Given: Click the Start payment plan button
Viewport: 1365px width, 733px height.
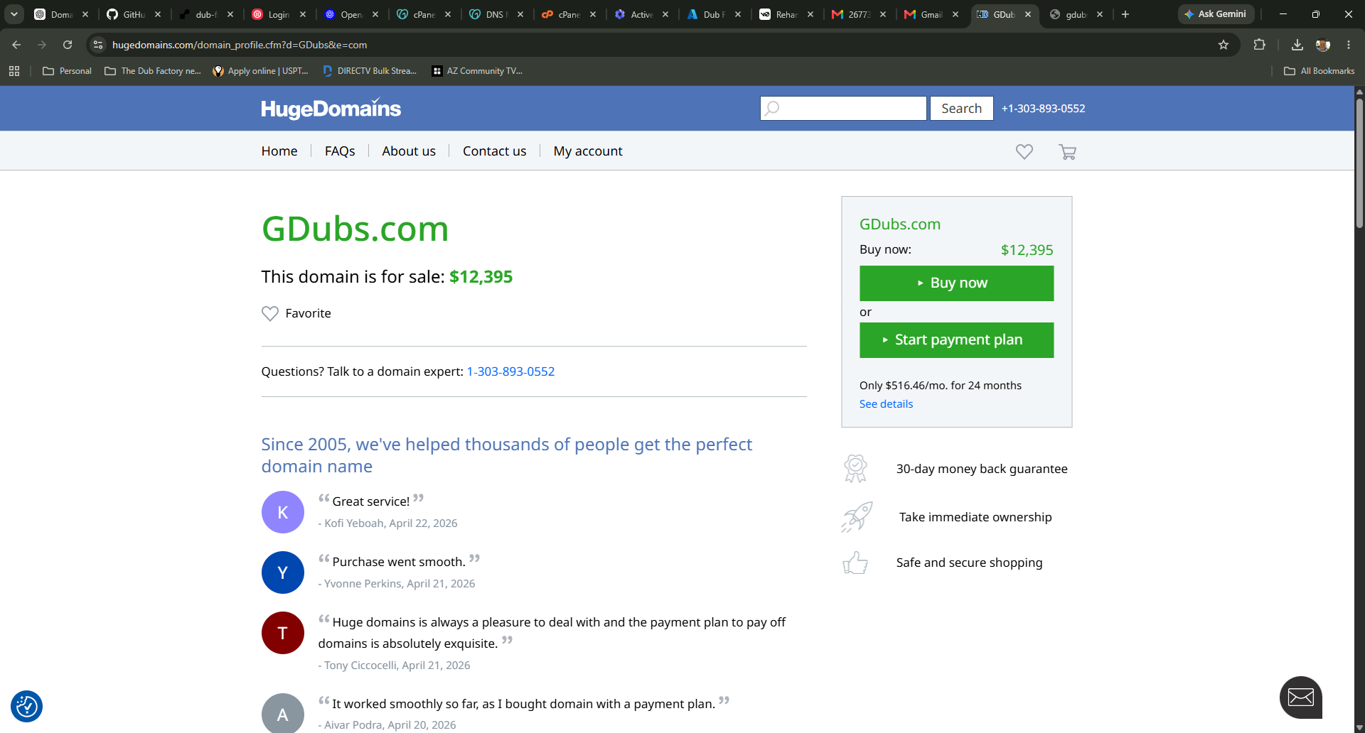Looking at the screenshot, I should [x=956, y=340].
